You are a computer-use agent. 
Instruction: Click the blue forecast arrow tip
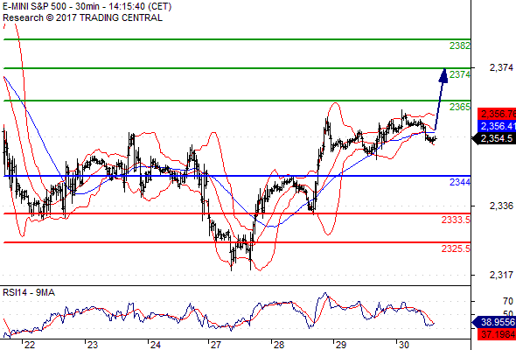[443, 75]
